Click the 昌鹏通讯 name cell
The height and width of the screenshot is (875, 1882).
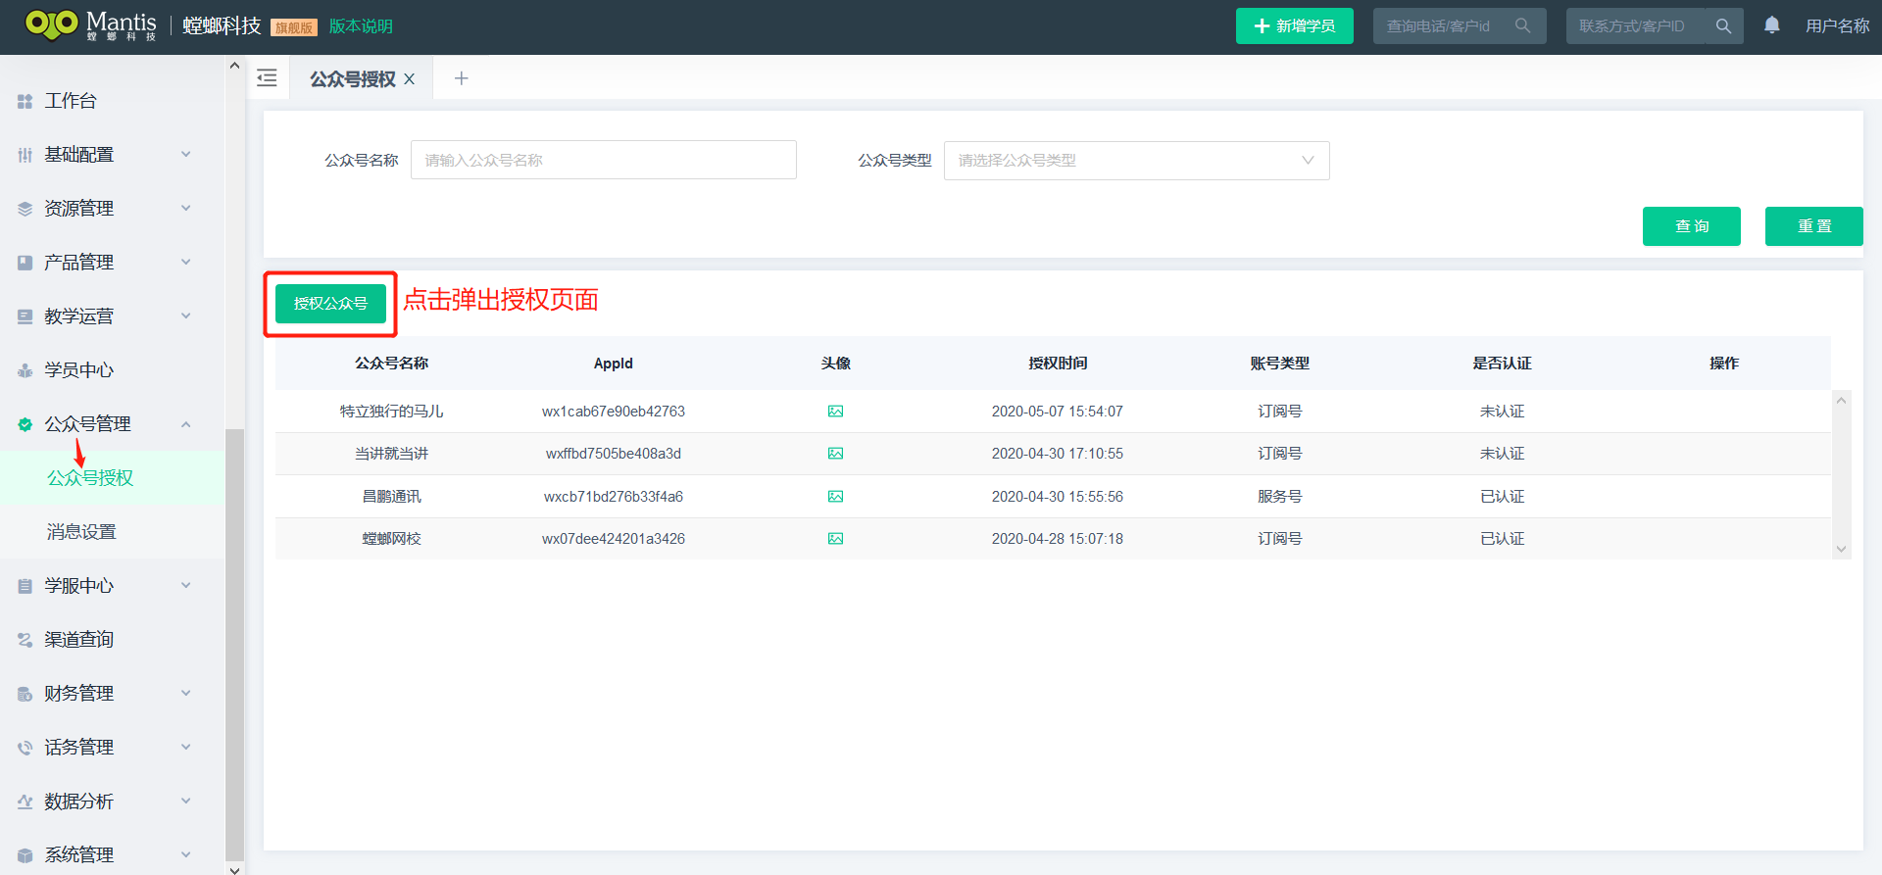pyautogui.click(x=391, y=497)
